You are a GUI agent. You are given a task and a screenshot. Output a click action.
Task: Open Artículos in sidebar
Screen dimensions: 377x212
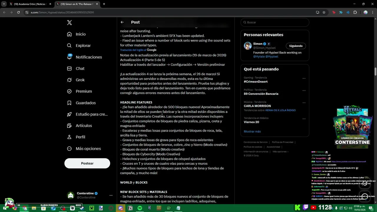click(x=79, y=126)
